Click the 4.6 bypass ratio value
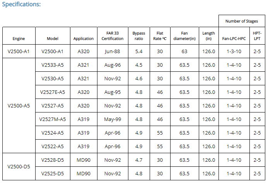 coord(139,79)
